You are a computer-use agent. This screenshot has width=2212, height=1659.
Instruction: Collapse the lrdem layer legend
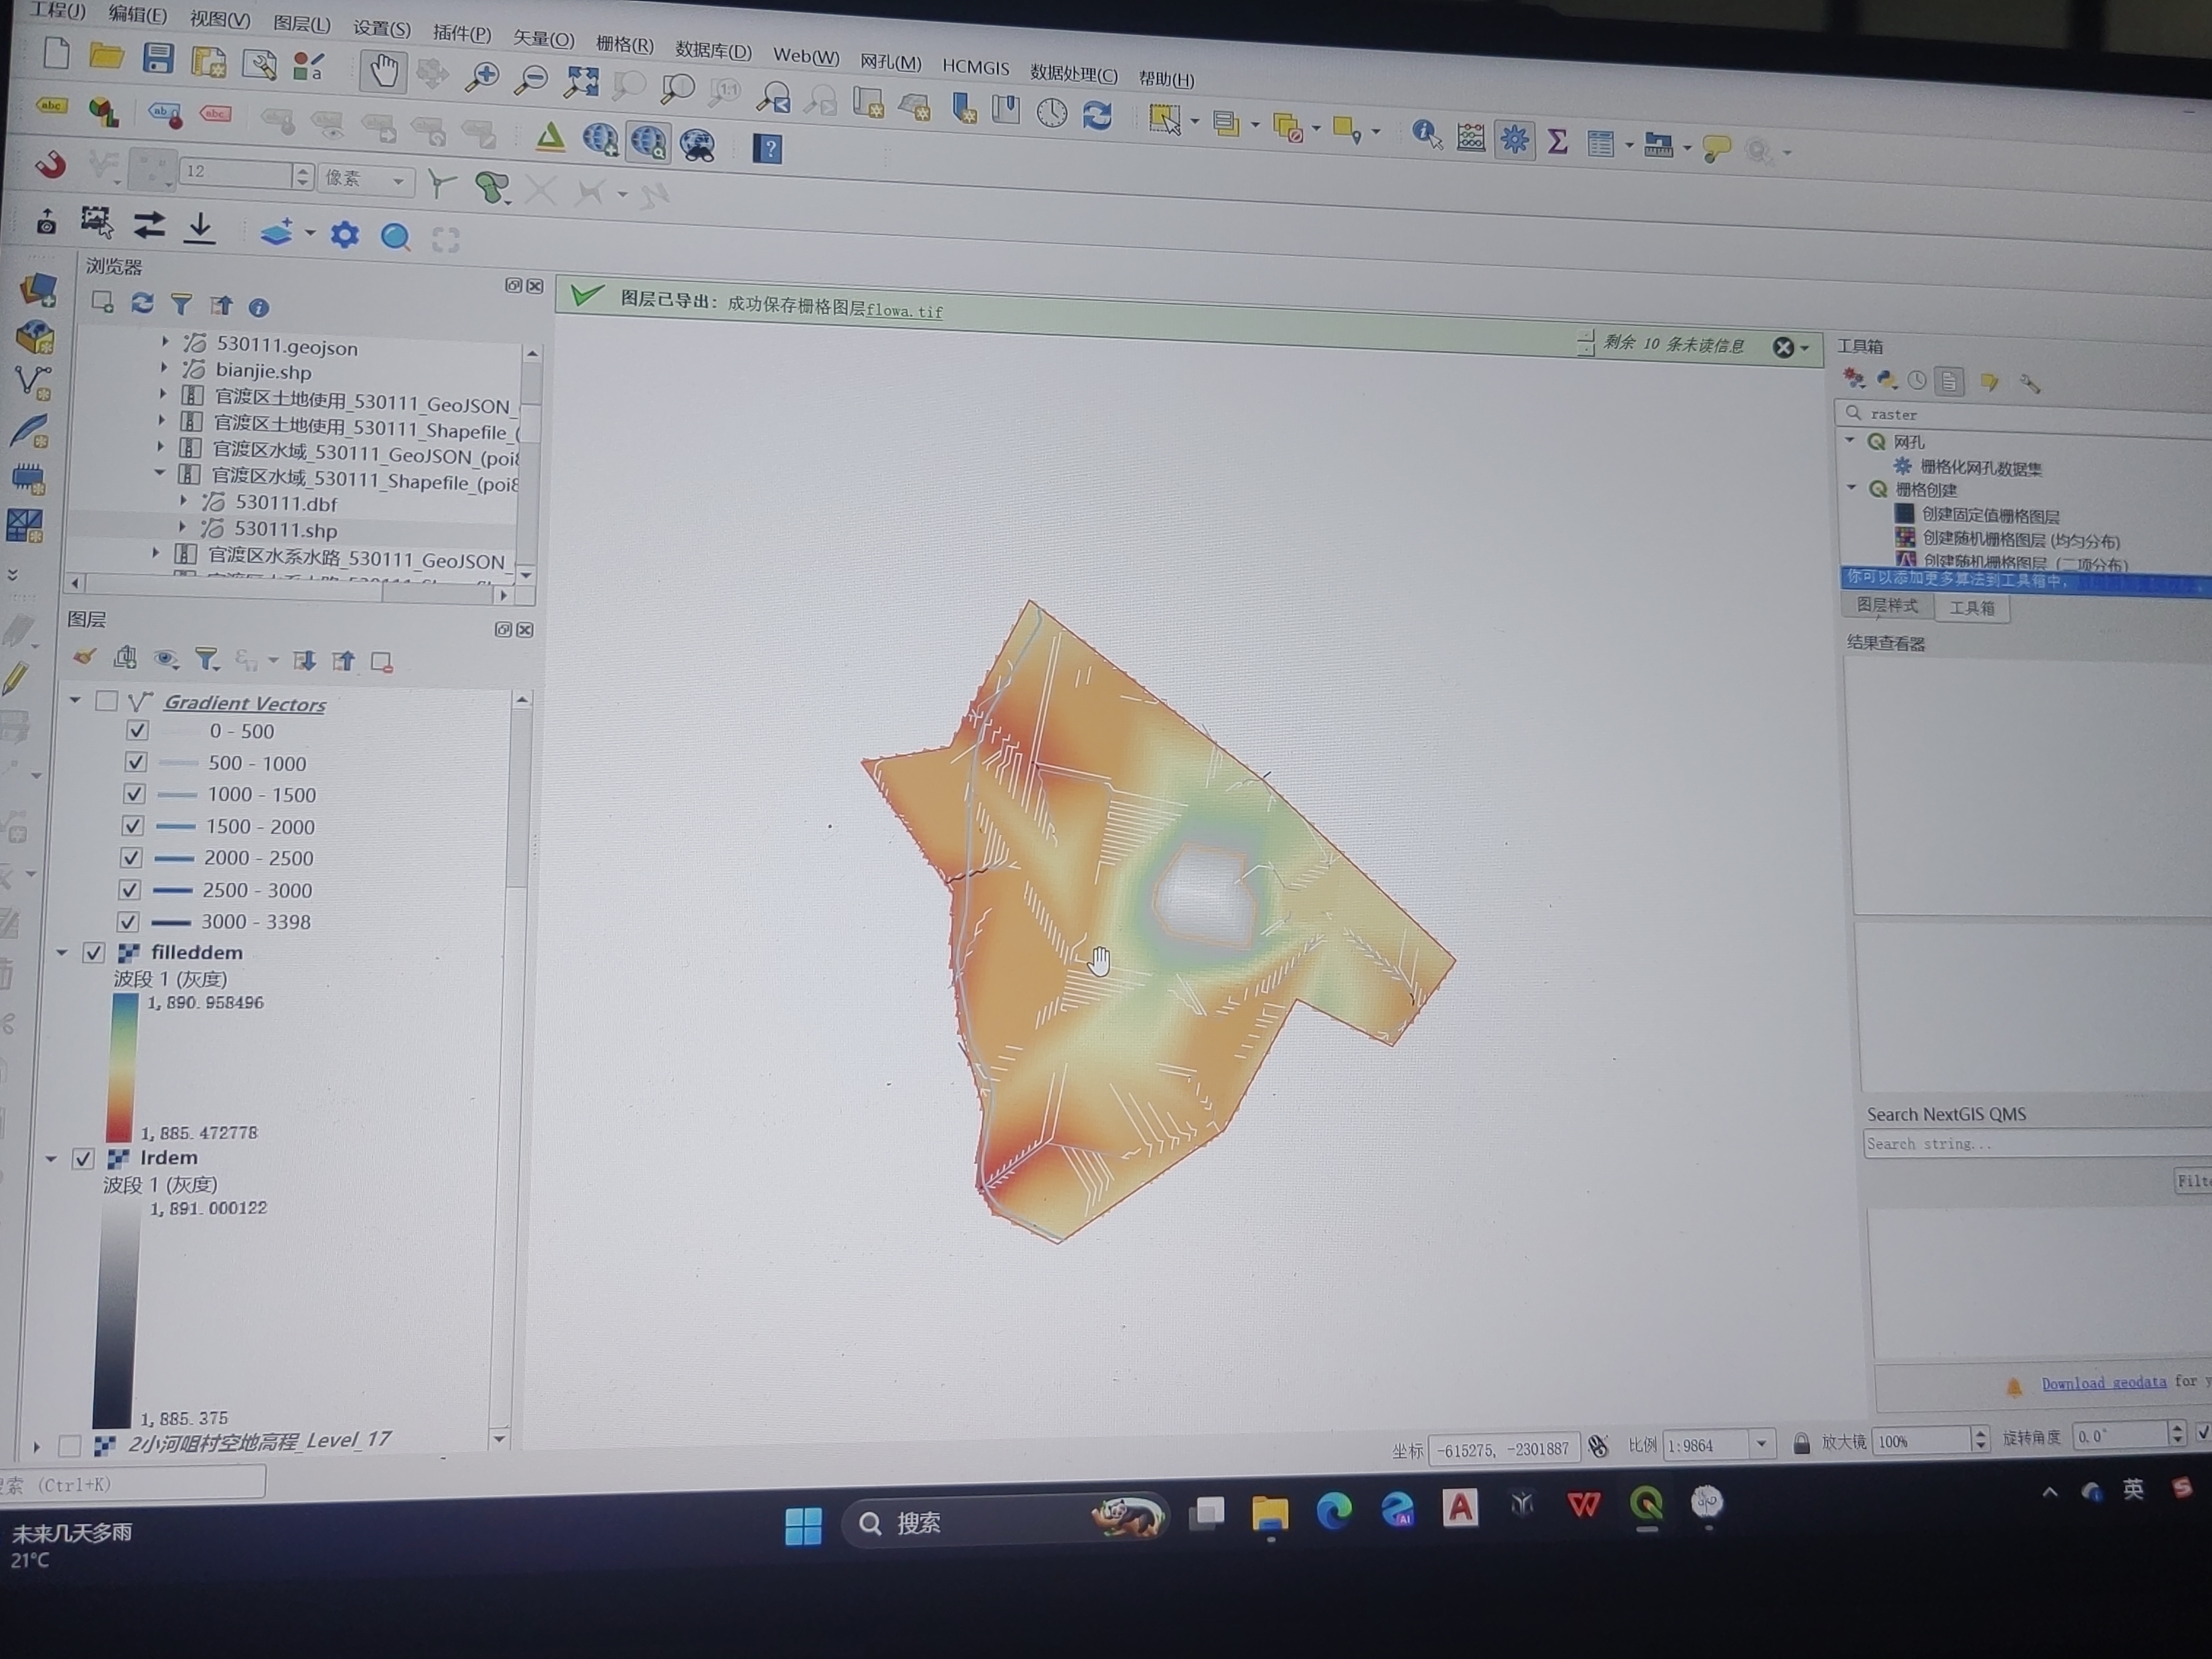click(50, 1158)
